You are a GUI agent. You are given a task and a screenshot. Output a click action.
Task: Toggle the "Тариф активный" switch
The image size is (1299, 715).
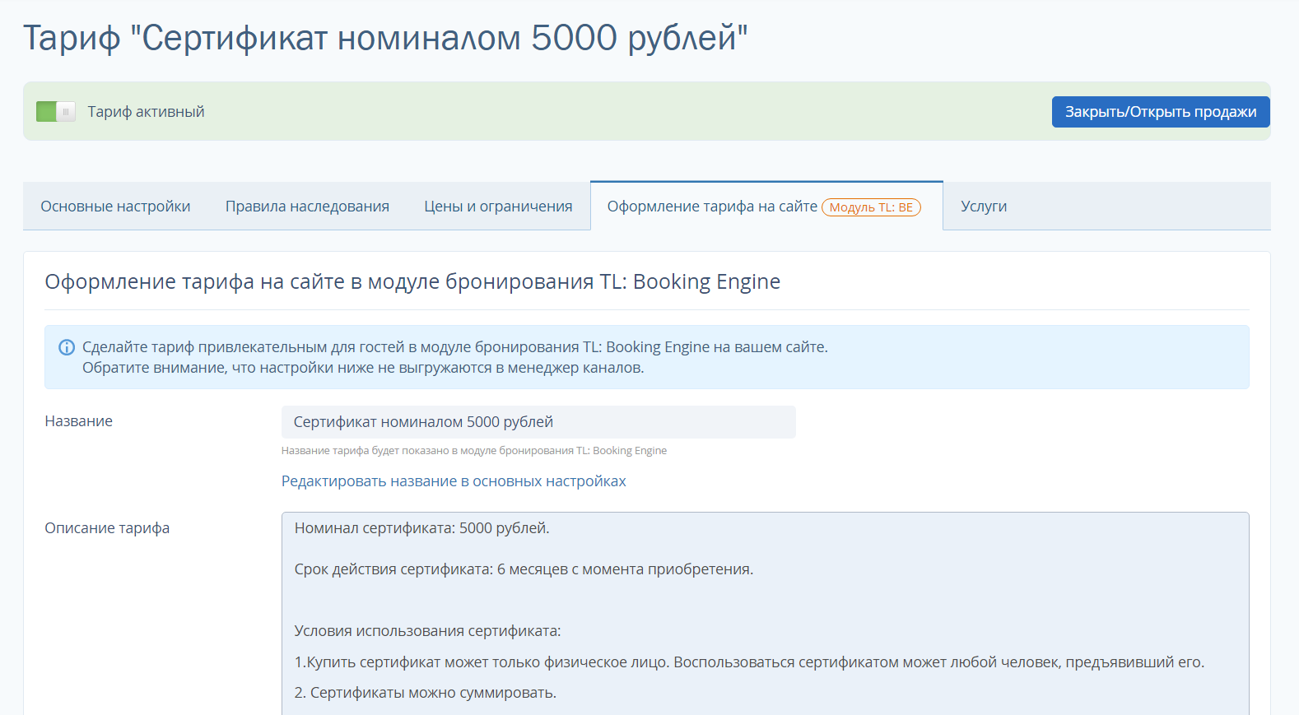click(56, 111)
